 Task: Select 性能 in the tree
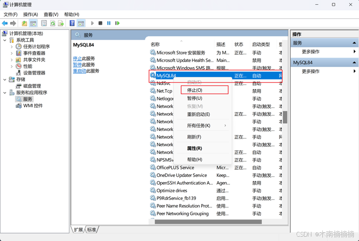pos(28,66)
